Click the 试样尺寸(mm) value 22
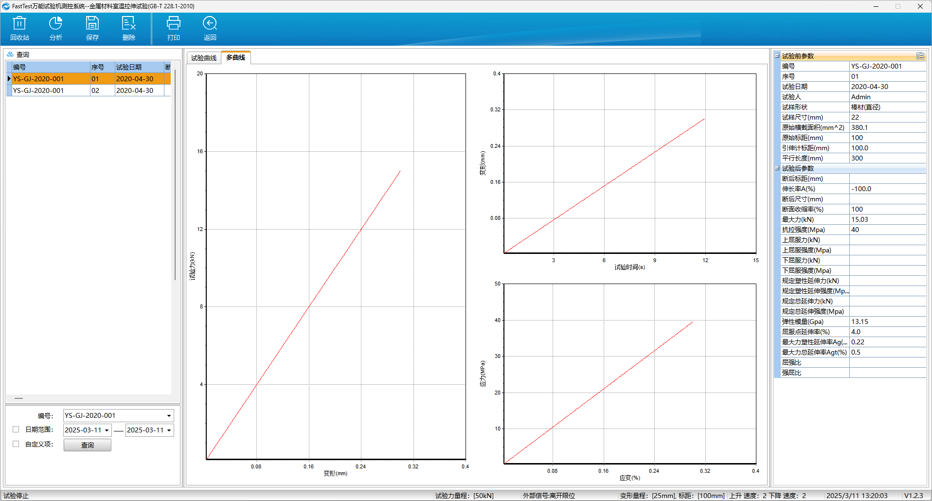The width and height of the screenshot is (932, 501). click(888, 117)
